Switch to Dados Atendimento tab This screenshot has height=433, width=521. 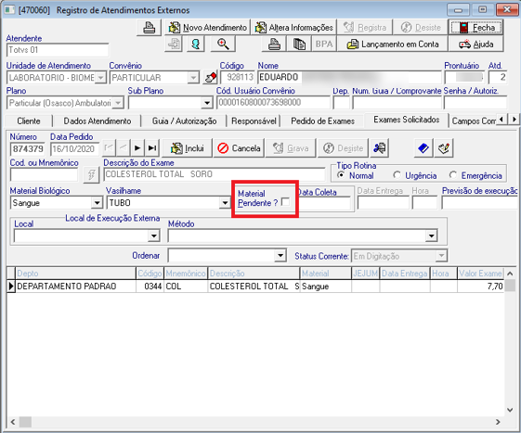pyautogui.click(x=97, y=121)
